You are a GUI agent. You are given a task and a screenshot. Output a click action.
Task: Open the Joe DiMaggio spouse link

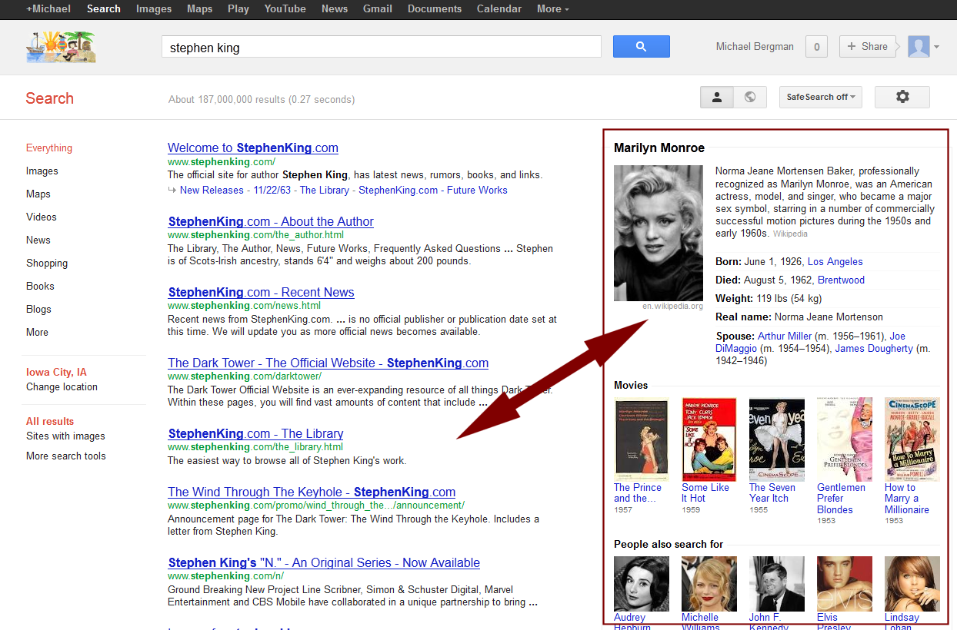coord(810,342)
